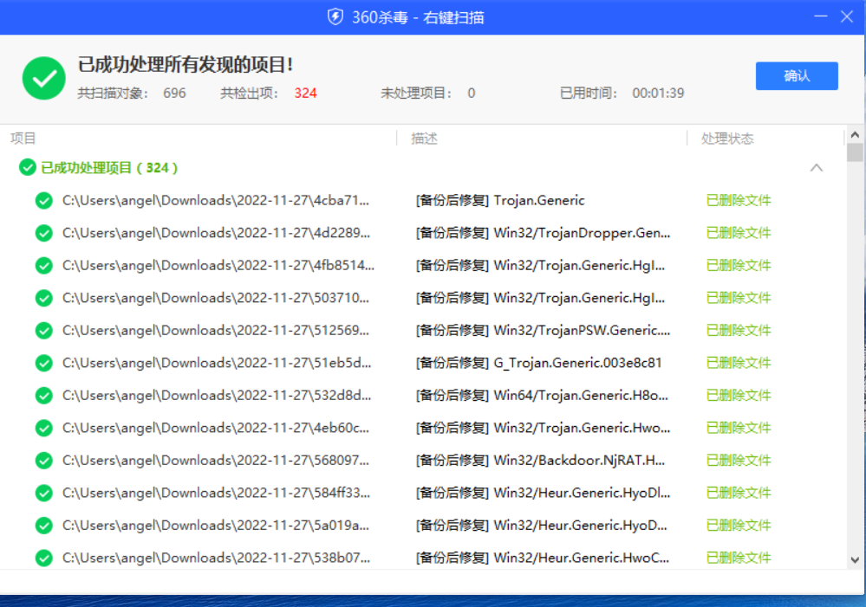Click the 未处理项目 count 0
The image size is (866, 607).
point(471,94)
